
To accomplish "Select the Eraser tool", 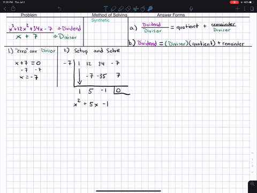I will 128,9.
